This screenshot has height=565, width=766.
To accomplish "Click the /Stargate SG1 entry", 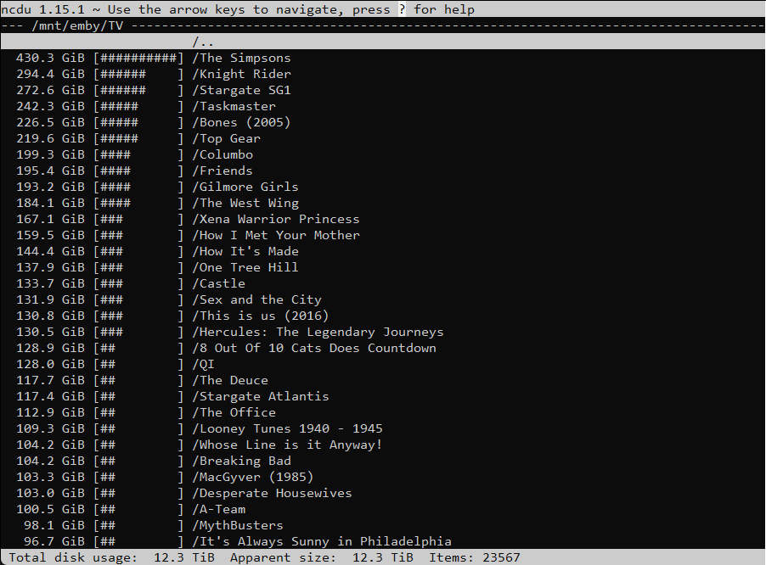I will pyautogui.click(x=382, y=90).
